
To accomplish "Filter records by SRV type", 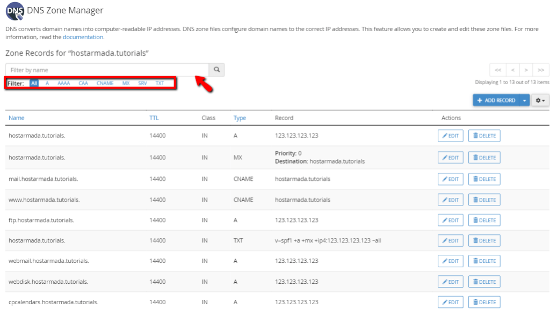I will (x=142, y=83).
